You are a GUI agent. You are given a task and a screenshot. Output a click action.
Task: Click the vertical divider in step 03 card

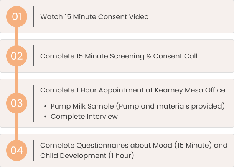coord(34,103)
